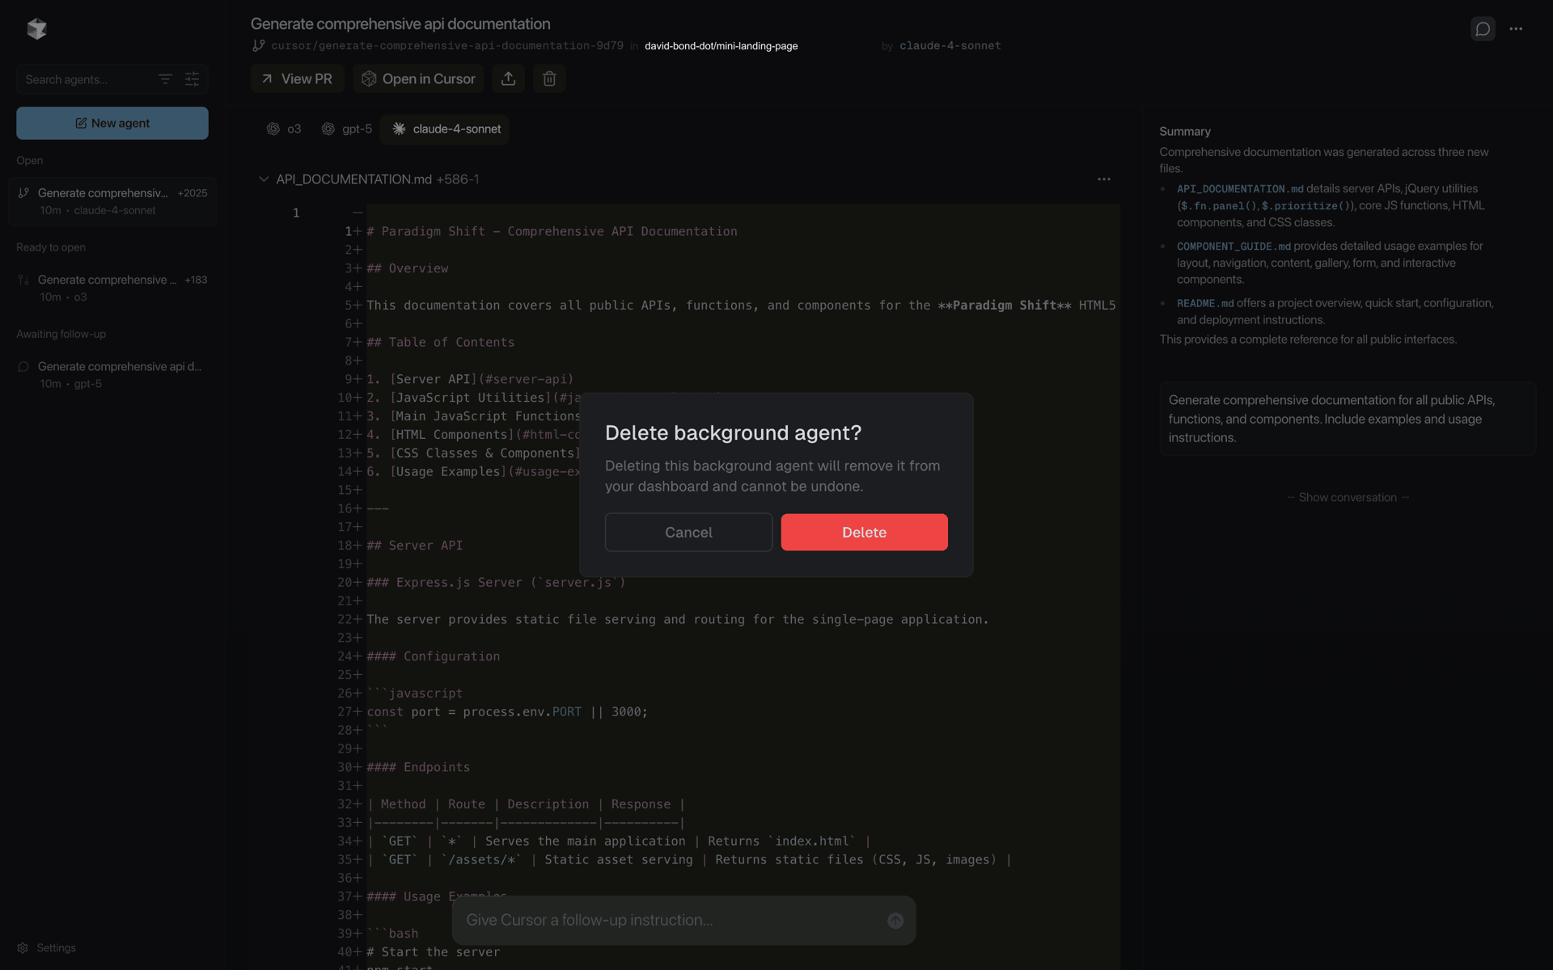
Task: Click the status icon of o3 agent row
Action: point(23,280)
